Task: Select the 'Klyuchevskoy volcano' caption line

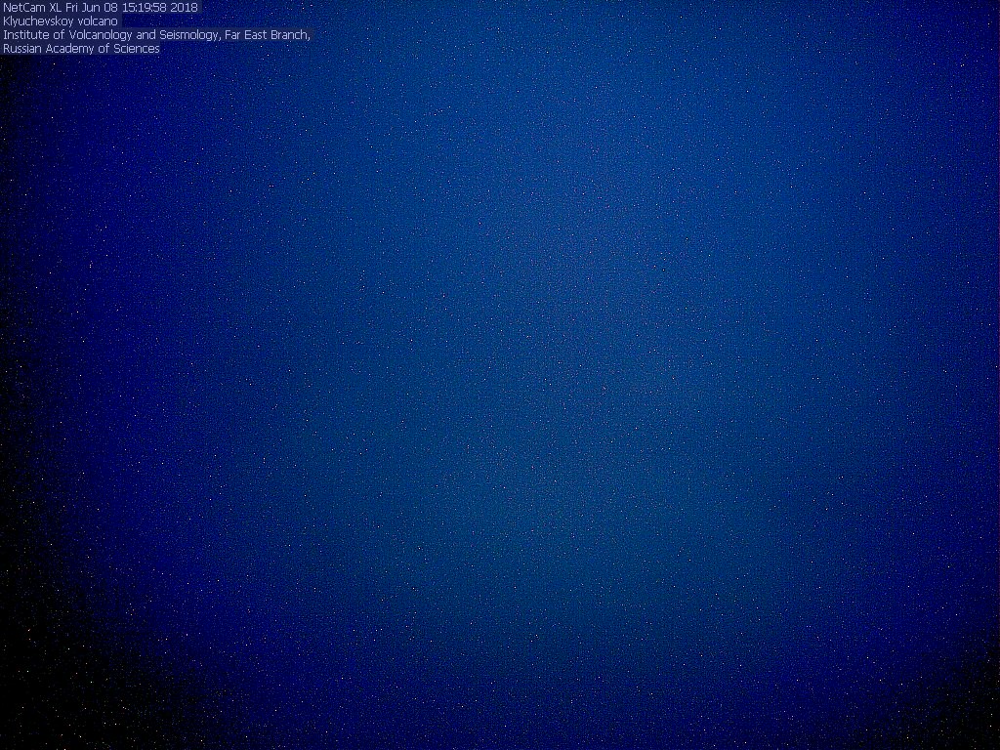Action: point(61,21)
